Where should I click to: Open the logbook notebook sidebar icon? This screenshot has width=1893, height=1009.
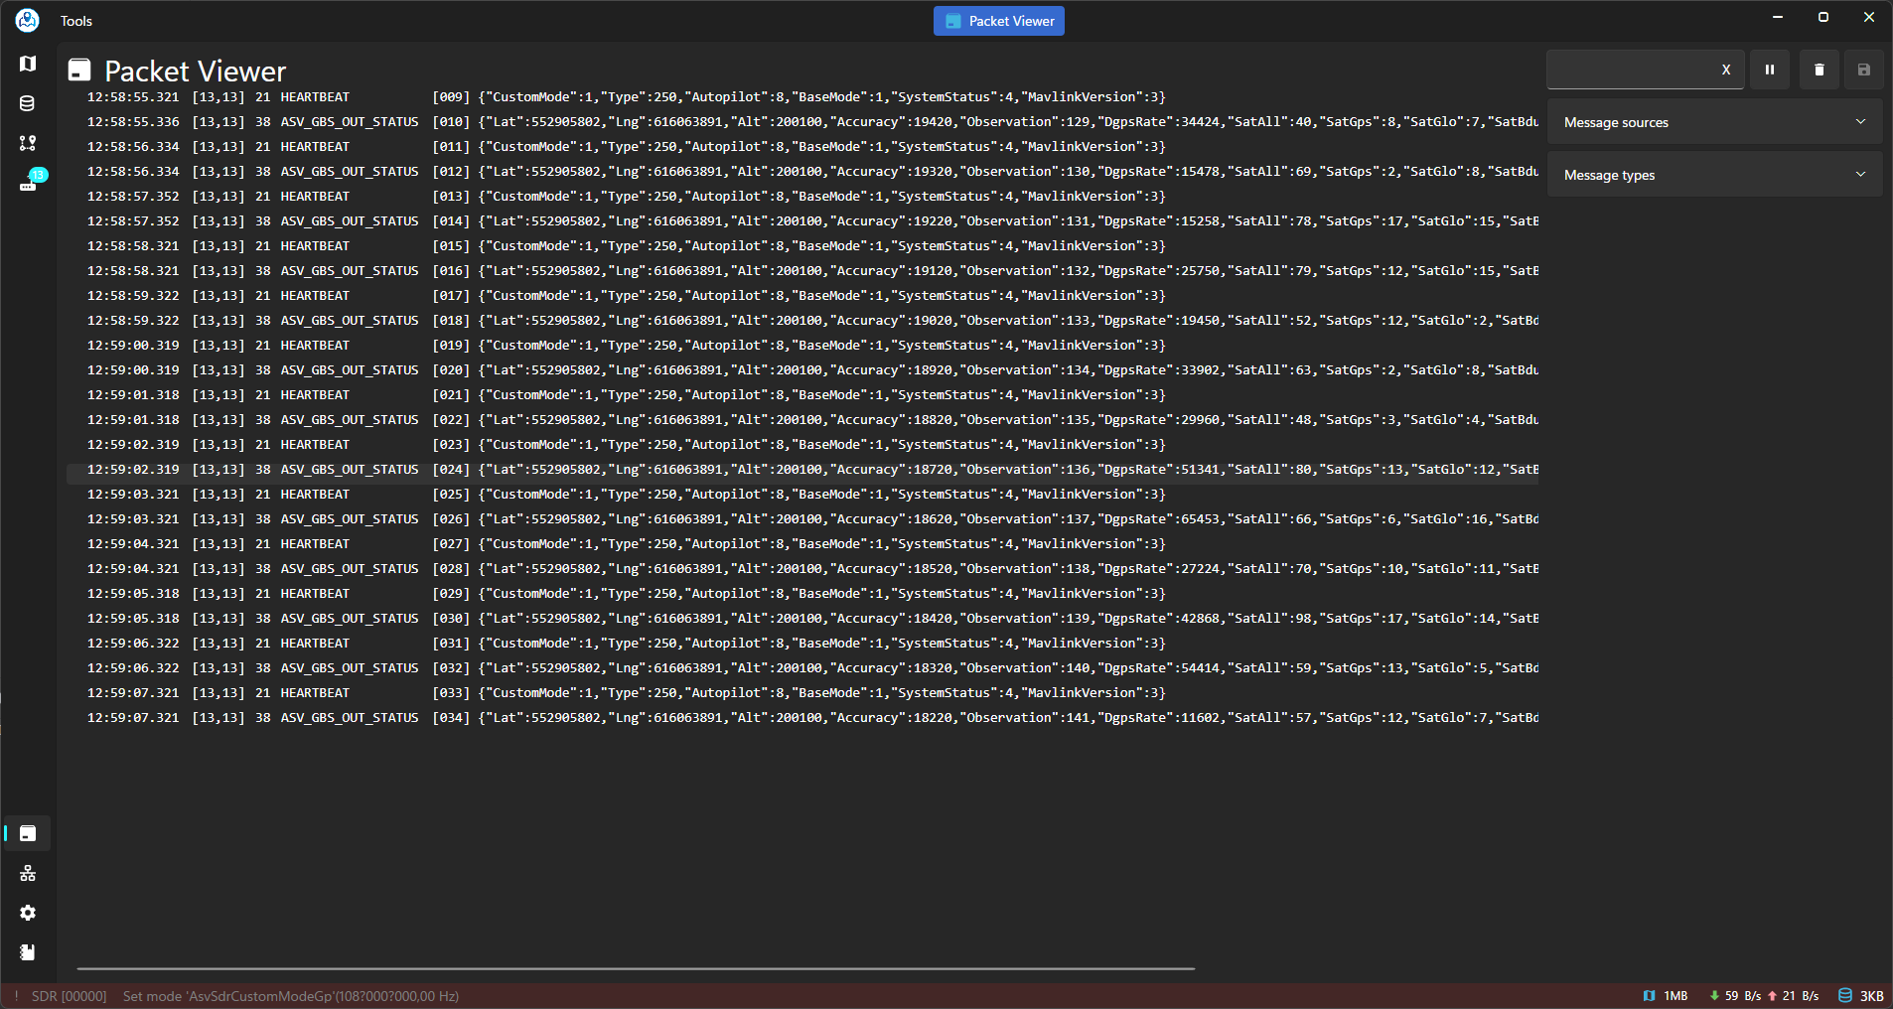(x=28, y=952)
